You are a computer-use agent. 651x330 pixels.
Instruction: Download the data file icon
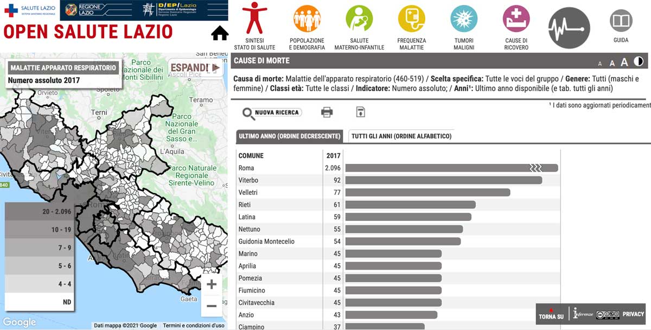click(x=360, y=112)
